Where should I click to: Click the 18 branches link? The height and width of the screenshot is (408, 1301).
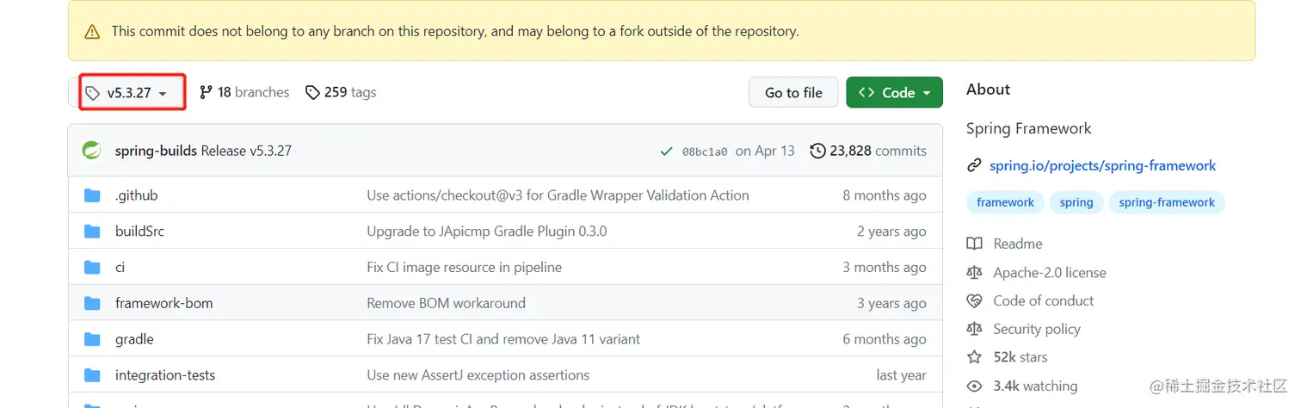click(x=244, y=92)
